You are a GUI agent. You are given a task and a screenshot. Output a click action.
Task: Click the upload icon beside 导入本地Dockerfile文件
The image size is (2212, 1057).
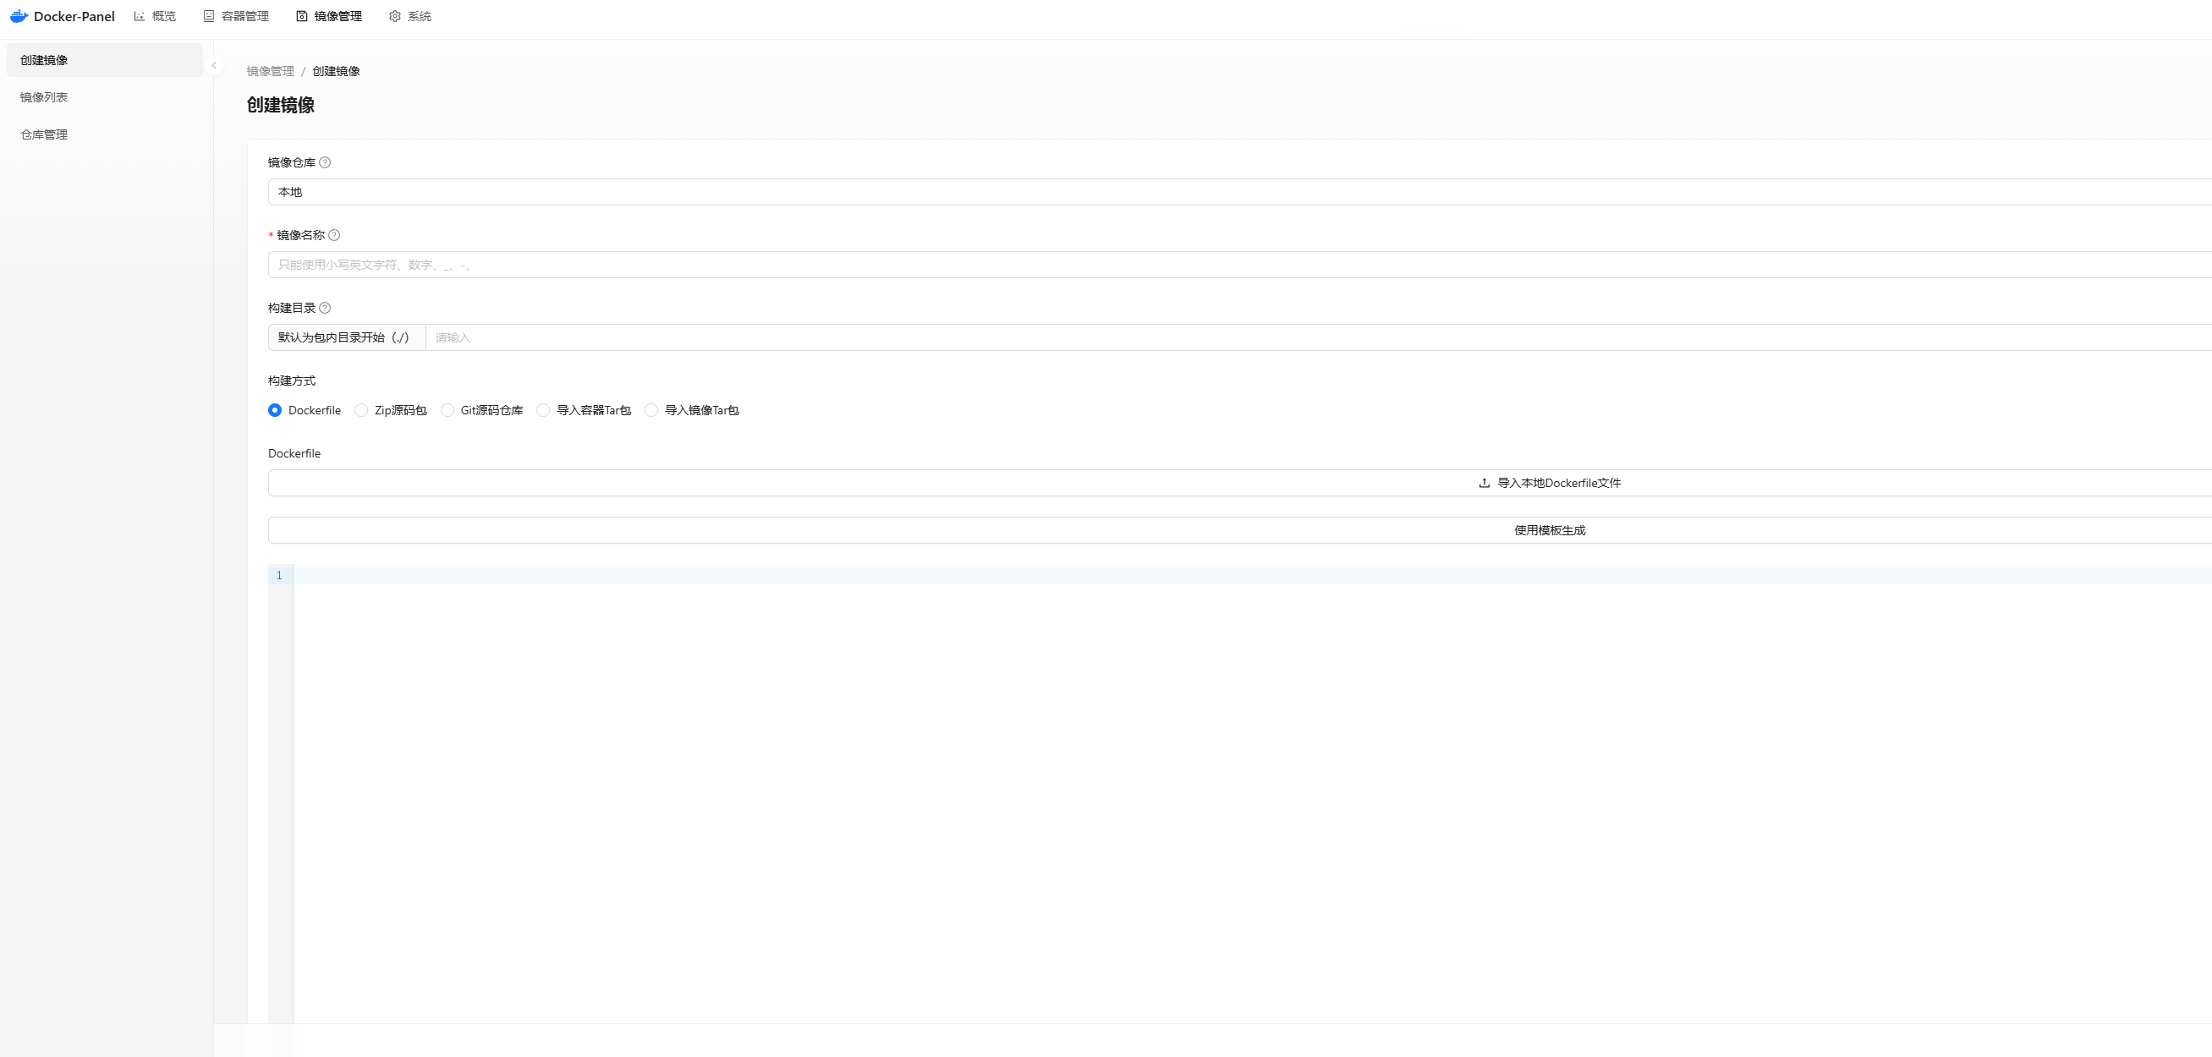(x=1484, y=484)
